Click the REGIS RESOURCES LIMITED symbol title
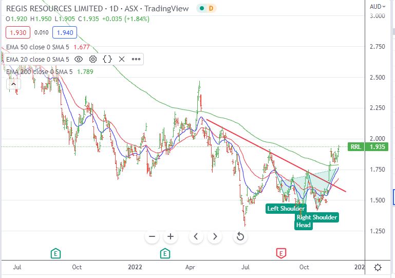This screenshot has width=395, height=278. tap(54, 9)
